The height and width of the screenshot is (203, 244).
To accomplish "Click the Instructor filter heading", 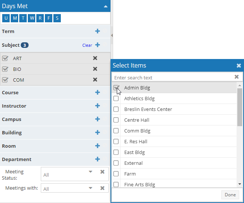I will click(14, 106).
